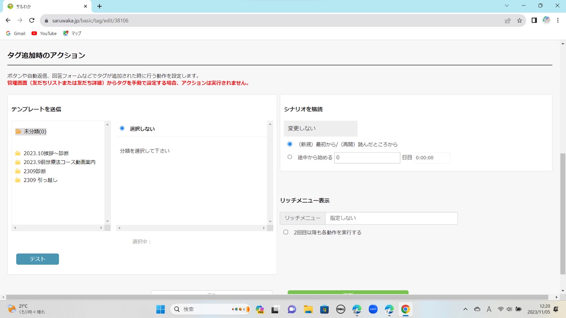566x318 pixels.
Task: Open YouTube bookmark
Action: point(44,33)
